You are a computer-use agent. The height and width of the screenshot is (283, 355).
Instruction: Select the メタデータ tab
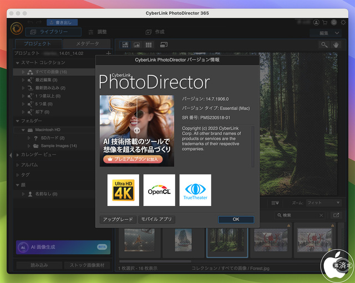click(87, 44)
